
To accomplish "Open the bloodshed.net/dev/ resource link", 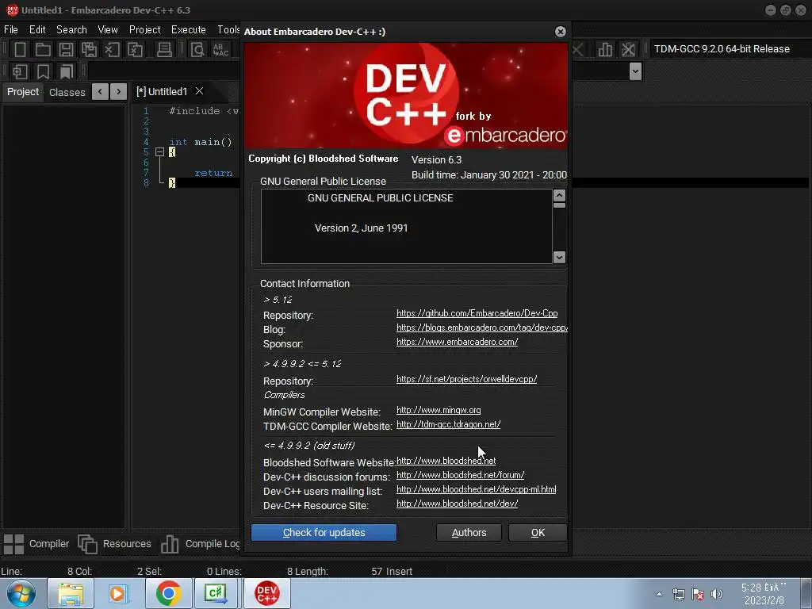I will pyautogui.click(x=458, y=504).
